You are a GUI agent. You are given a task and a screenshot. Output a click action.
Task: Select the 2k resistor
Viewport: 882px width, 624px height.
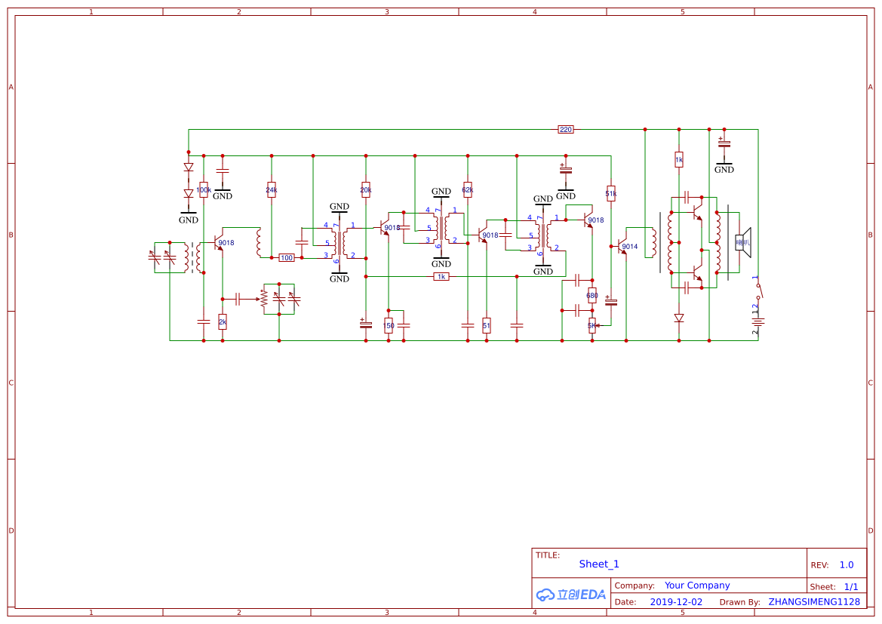222,322
